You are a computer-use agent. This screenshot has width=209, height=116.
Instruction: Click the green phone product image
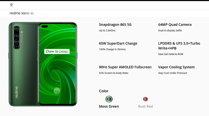click(43, 64)
